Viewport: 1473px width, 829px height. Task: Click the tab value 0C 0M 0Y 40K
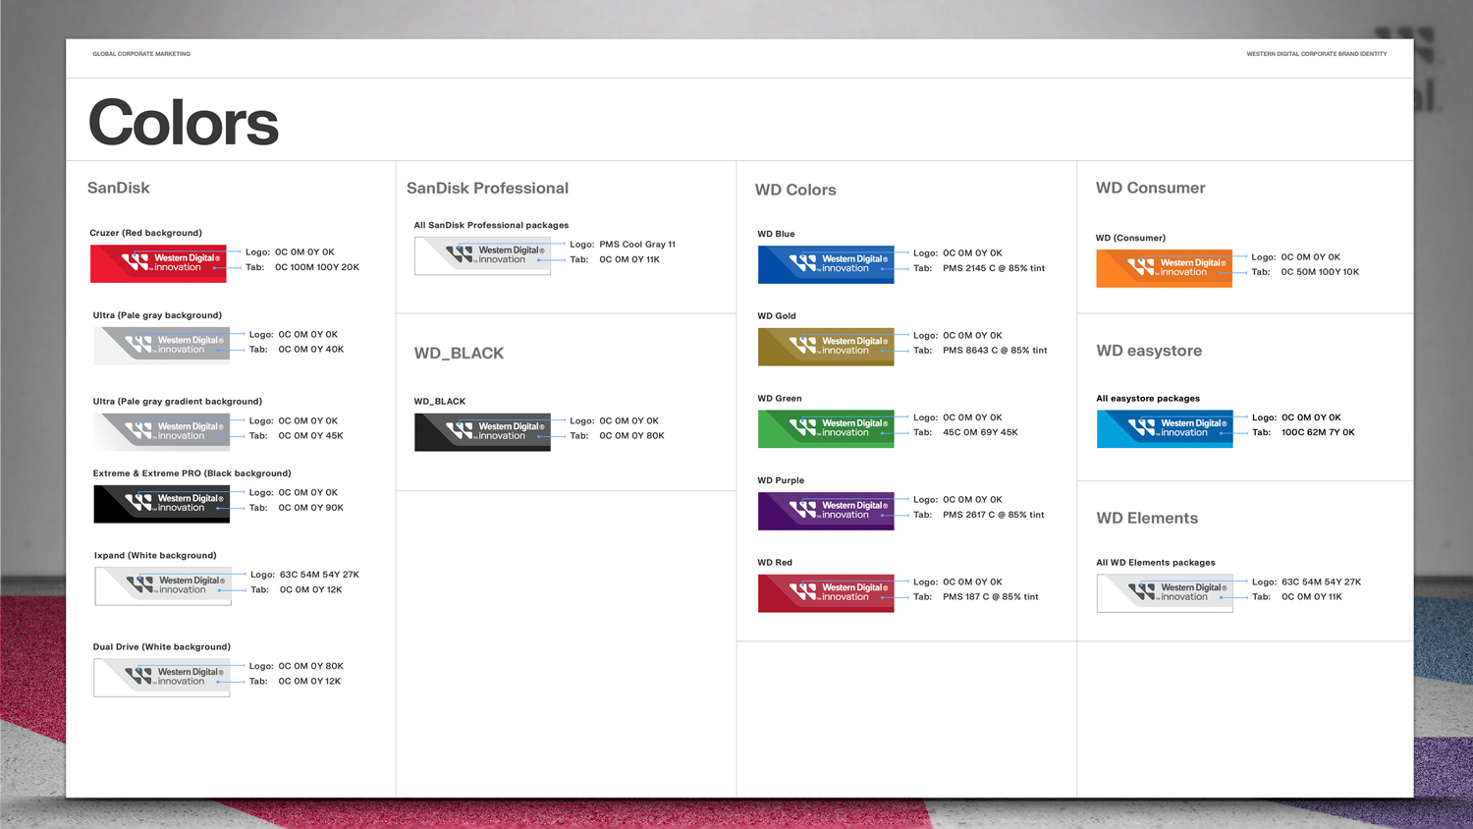point(311,350)
